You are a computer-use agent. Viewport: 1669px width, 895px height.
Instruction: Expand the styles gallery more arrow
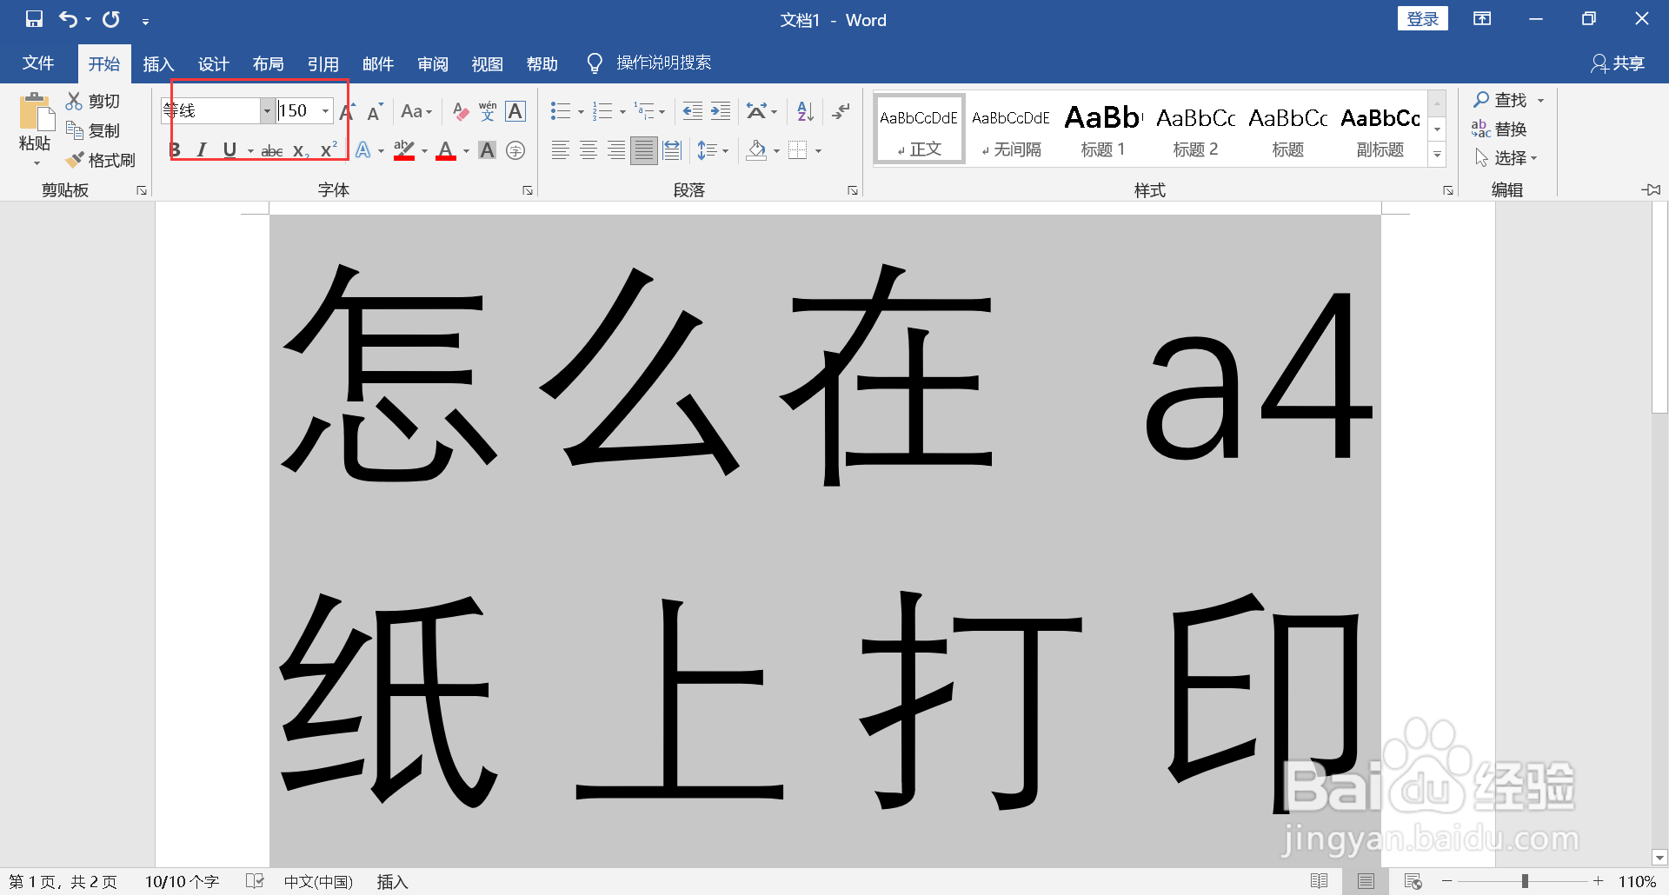point(1438,154)
